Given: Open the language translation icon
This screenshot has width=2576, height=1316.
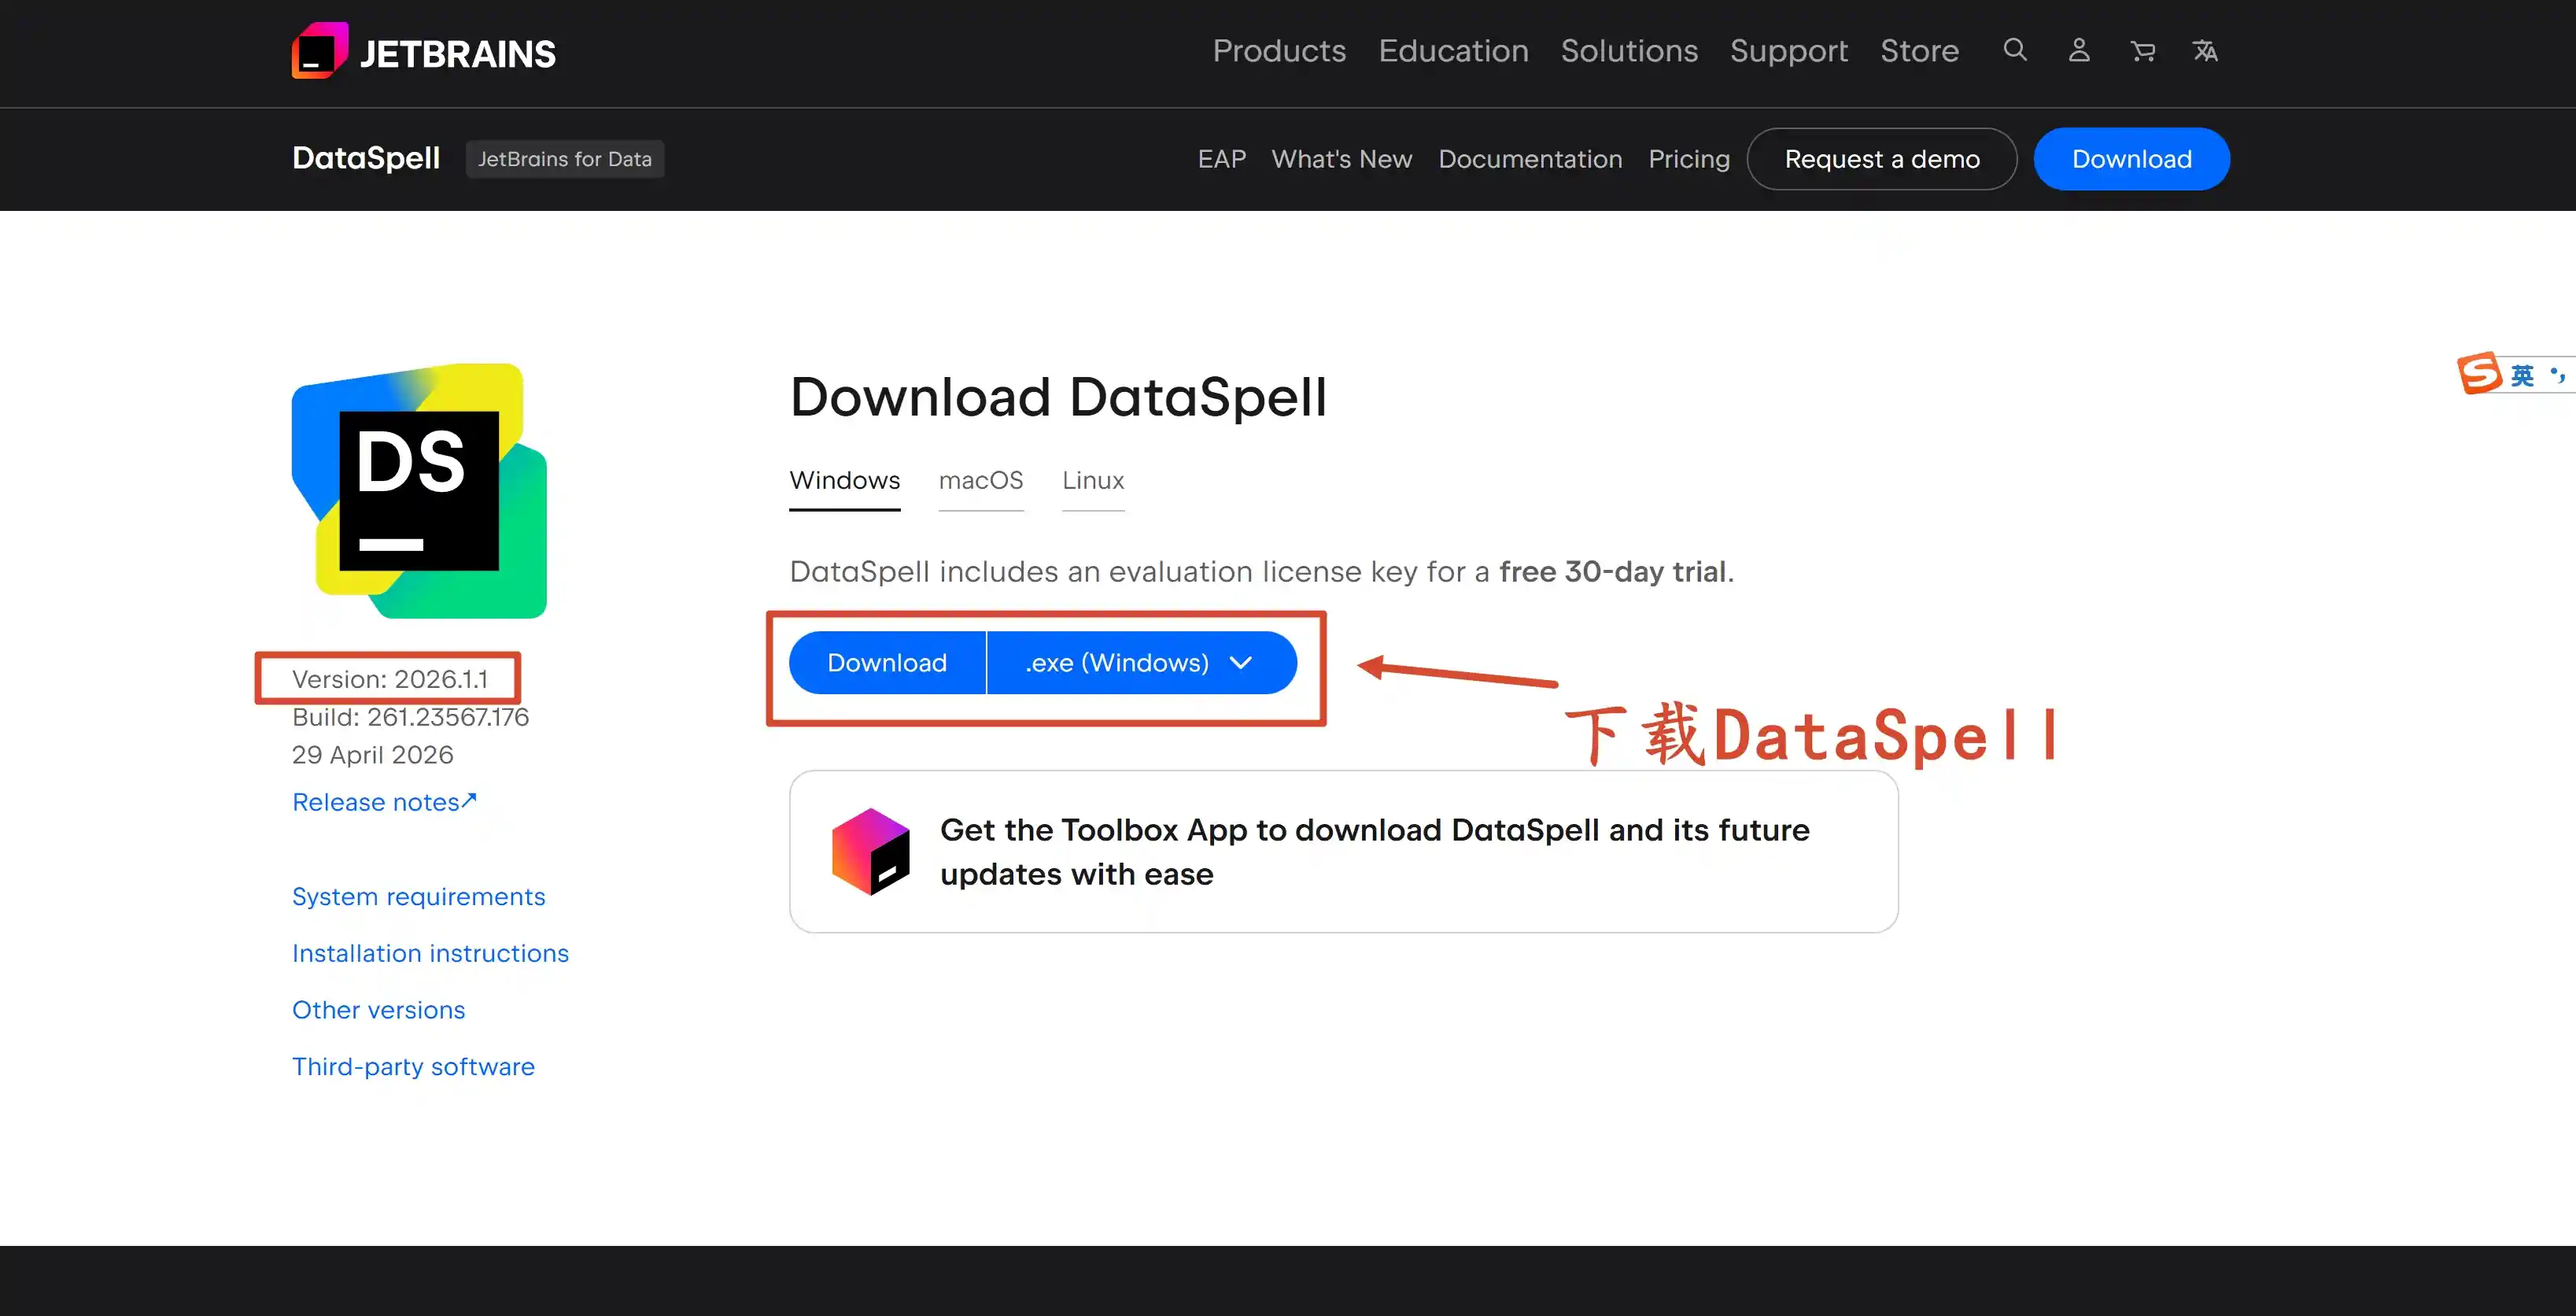Looking at the screenshot, I should pyautogui.click(x=2205, y=51).
